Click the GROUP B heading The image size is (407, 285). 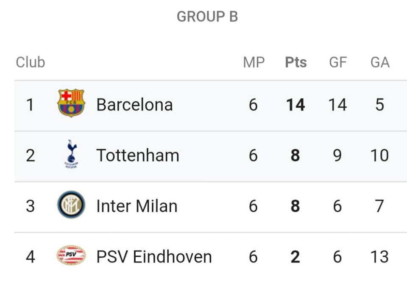pos(207,17)
